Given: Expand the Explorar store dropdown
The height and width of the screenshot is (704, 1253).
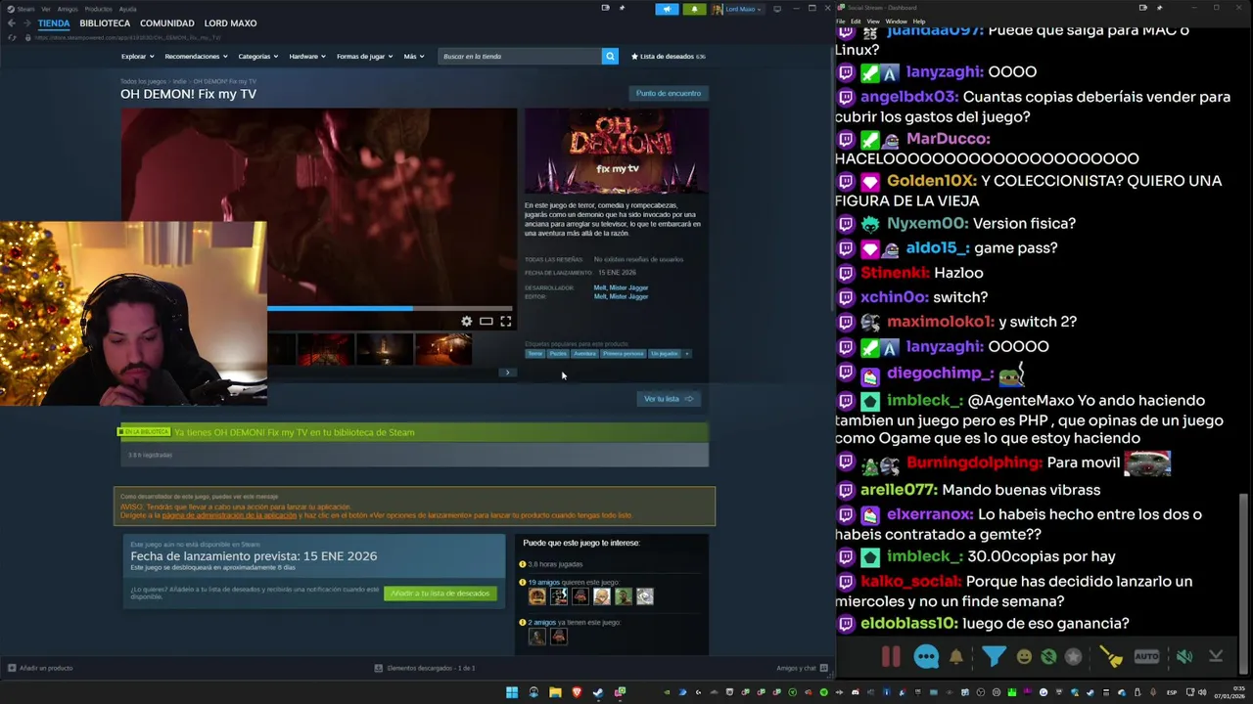Looking at the screenshot, I should point(136,56).
